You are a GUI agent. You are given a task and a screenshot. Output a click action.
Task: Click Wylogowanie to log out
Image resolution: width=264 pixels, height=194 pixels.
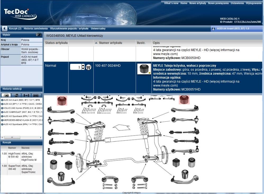point(254,3)
